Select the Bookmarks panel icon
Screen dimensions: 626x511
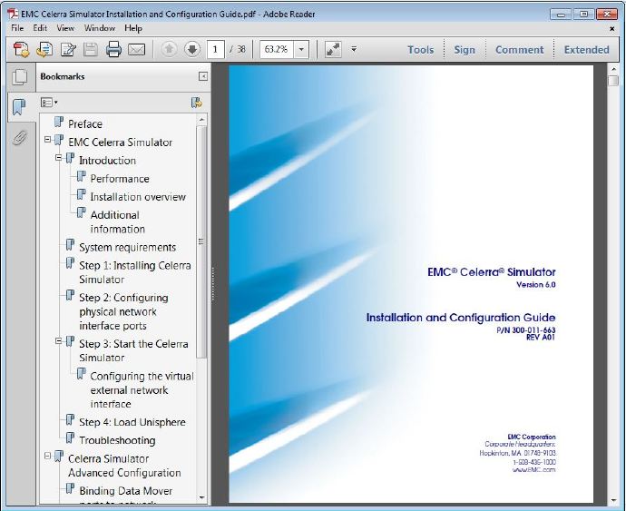tap(19, 107)
